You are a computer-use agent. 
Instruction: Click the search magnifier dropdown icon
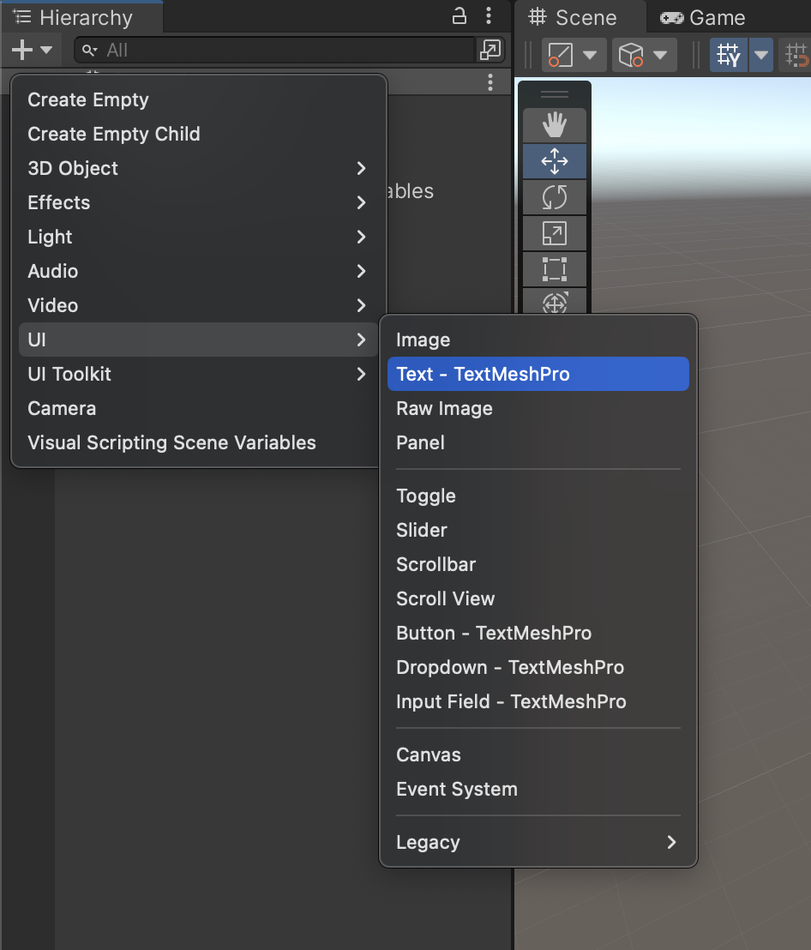coord(90,51)
